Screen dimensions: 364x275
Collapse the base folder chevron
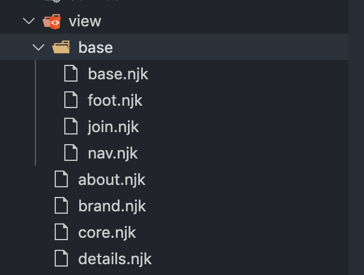[38, 47]
